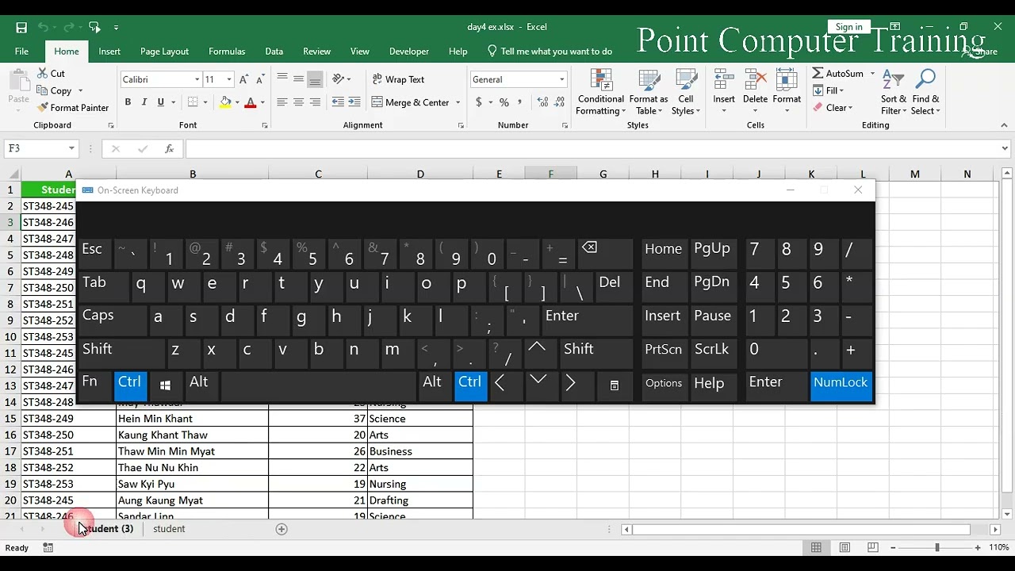Open the Sort & Filter menu
The image size is (1015, 571).
pos(894,93)
